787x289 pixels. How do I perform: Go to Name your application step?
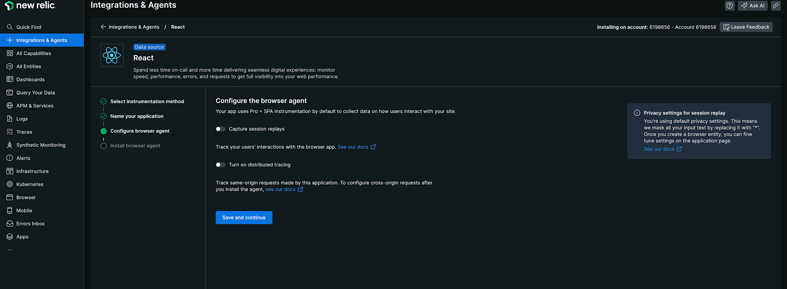(137, 116)
